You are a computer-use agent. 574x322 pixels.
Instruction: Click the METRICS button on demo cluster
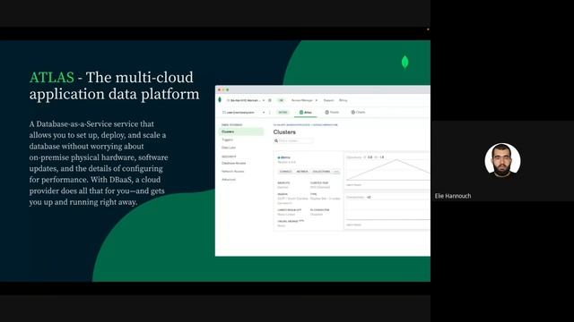[x=302, y=171]
